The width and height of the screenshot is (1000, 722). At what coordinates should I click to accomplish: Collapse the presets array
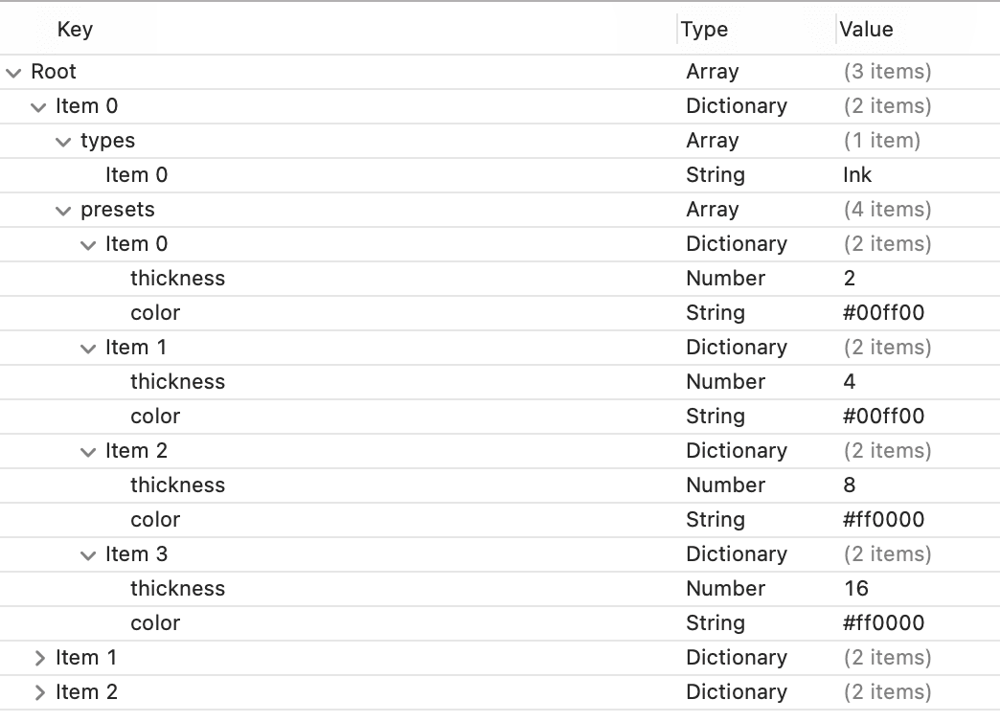tap(63, 210)
